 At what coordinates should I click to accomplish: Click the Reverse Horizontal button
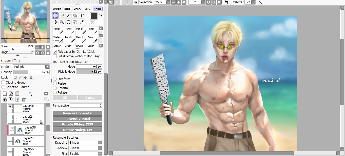point(78,113)
